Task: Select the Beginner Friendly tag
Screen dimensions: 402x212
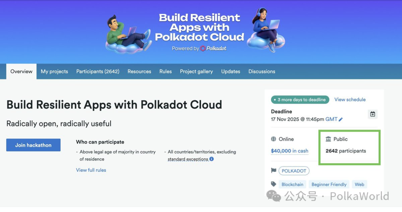Action: [329, 185]
